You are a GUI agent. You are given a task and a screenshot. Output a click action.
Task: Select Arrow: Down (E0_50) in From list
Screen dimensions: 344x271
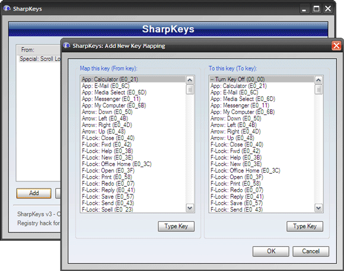[133, 112]
